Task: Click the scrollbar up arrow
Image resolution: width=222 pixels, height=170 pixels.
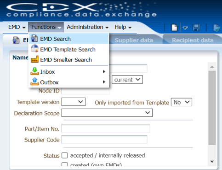Action: (212, 67)
